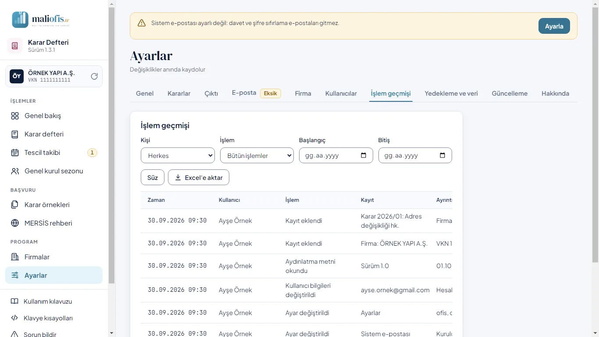Click the Bitiş date input field
599x337 pixels.
(x=415, y=155)
